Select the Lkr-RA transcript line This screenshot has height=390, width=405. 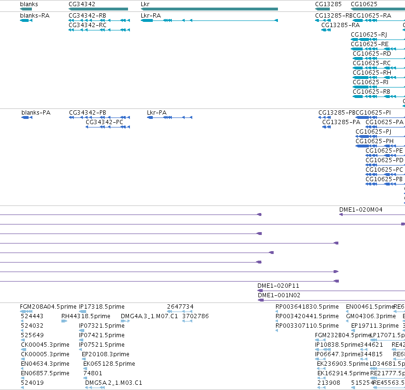click(209, 20)
